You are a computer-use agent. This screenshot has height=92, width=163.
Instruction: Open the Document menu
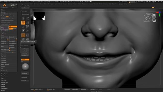[x=36, y=4]
